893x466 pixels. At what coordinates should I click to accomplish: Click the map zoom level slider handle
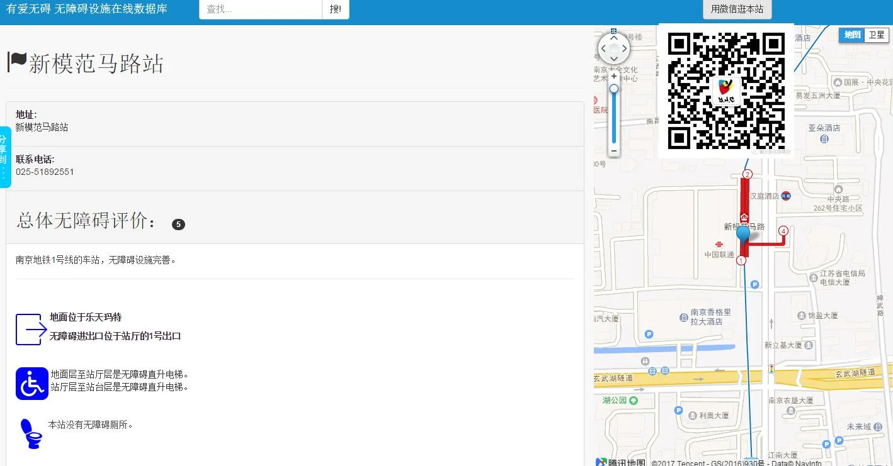614,89
